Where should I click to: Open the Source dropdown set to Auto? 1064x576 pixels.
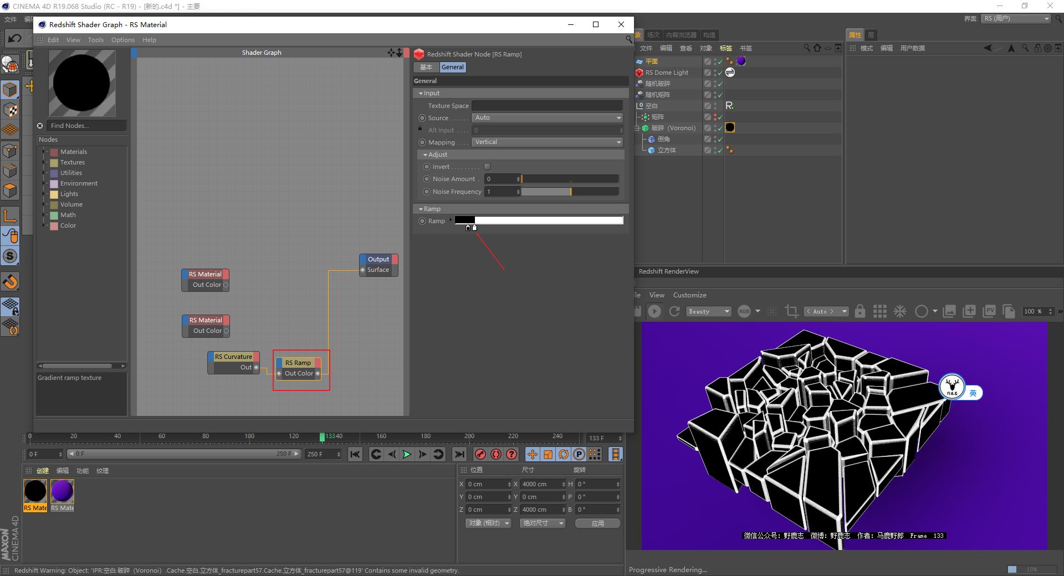[547, 117]
